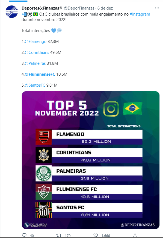Open the @Corinthians mention link
The width and height of the screenshot is (163, 238).
click(37, 52)
